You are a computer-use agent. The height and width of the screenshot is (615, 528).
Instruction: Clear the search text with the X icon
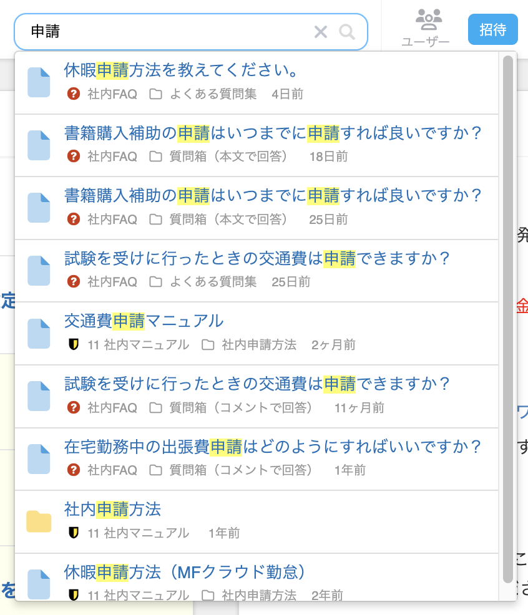point(321,32)
